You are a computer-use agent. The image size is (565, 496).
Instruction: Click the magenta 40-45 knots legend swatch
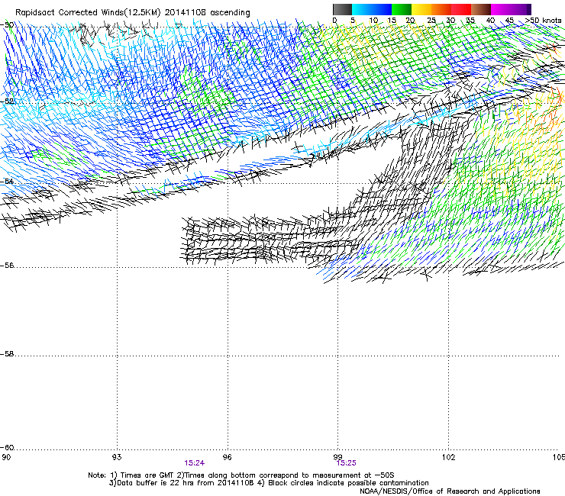[x=501, y=9]
